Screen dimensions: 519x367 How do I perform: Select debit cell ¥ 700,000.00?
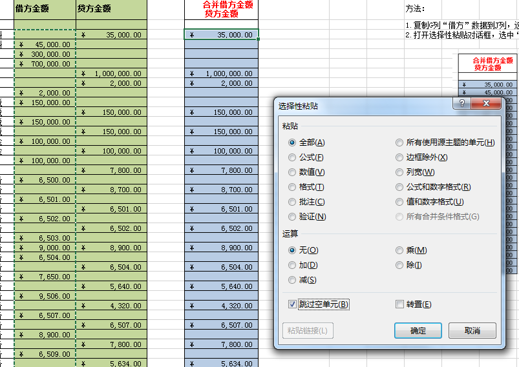pos(45,64)
